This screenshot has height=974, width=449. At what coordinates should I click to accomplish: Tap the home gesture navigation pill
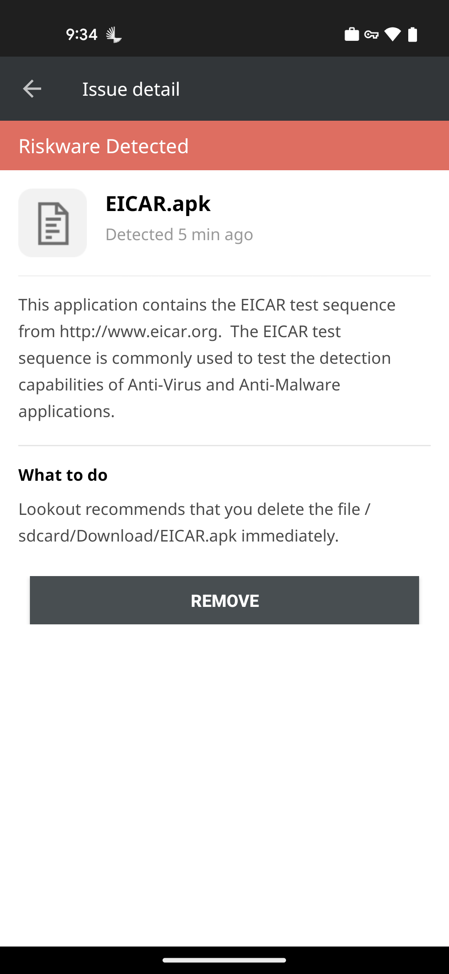click(224, 960)
